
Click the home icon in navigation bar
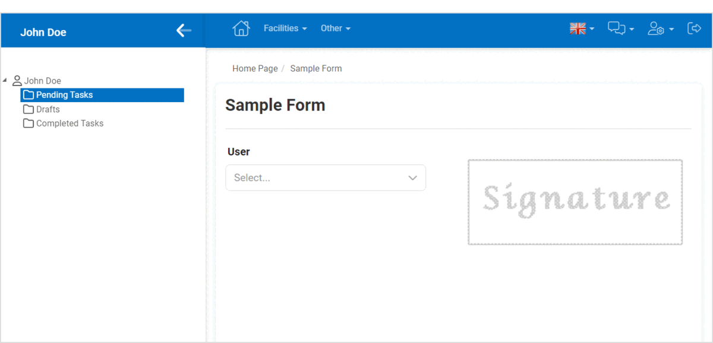click(241, 28)
